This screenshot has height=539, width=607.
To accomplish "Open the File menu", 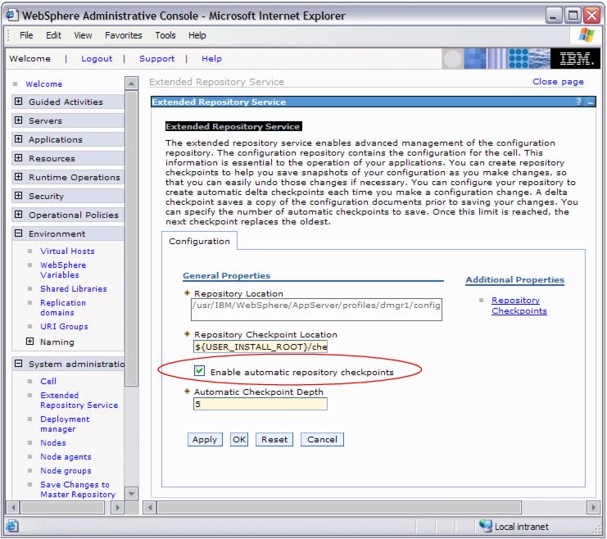I will click(x=26, y=35).
